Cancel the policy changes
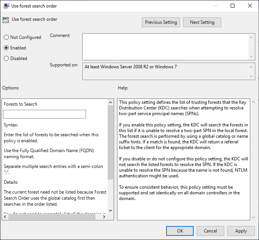 (x=210, y=231)
